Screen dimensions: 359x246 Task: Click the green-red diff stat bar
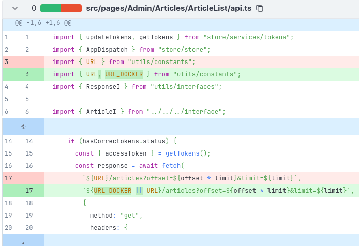pyautogui.click(x=61, y=8)
